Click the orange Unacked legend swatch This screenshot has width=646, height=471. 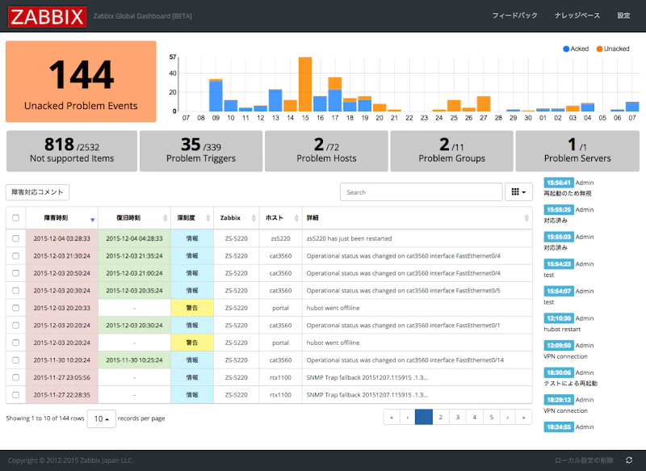pyautogui.click(x=599, y=48)
